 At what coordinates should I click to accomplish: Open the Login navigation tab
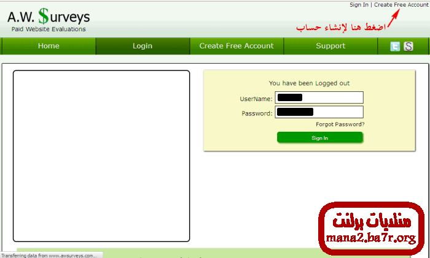pyautogui.click(x=143, y=46)
